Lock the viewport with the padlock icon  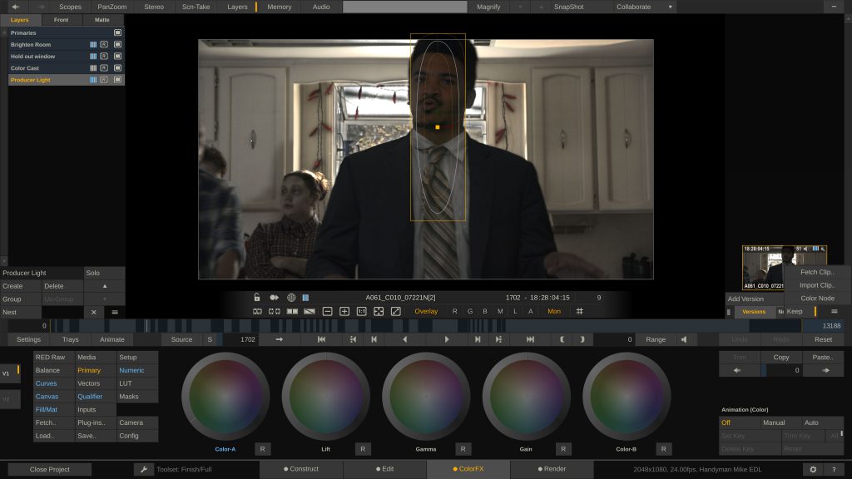point(258,297)
